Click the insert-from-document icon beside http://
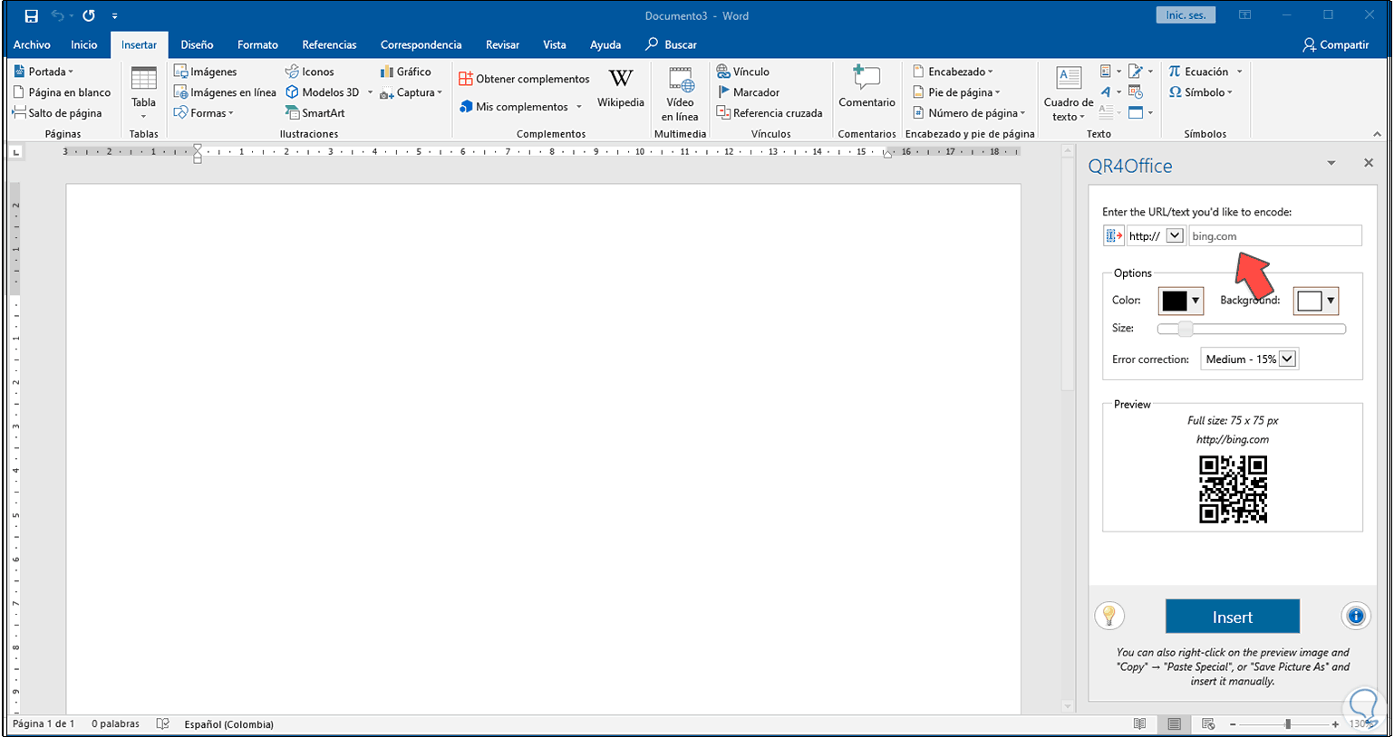1394x737 pixels. tap(1114, 236)
